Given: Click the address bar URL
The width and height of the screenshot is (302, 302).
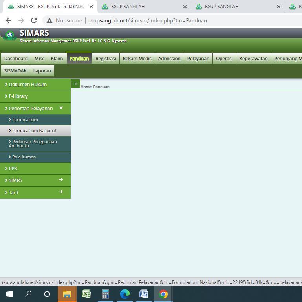Looking at the screenshot, I should (x=148, y=20).
